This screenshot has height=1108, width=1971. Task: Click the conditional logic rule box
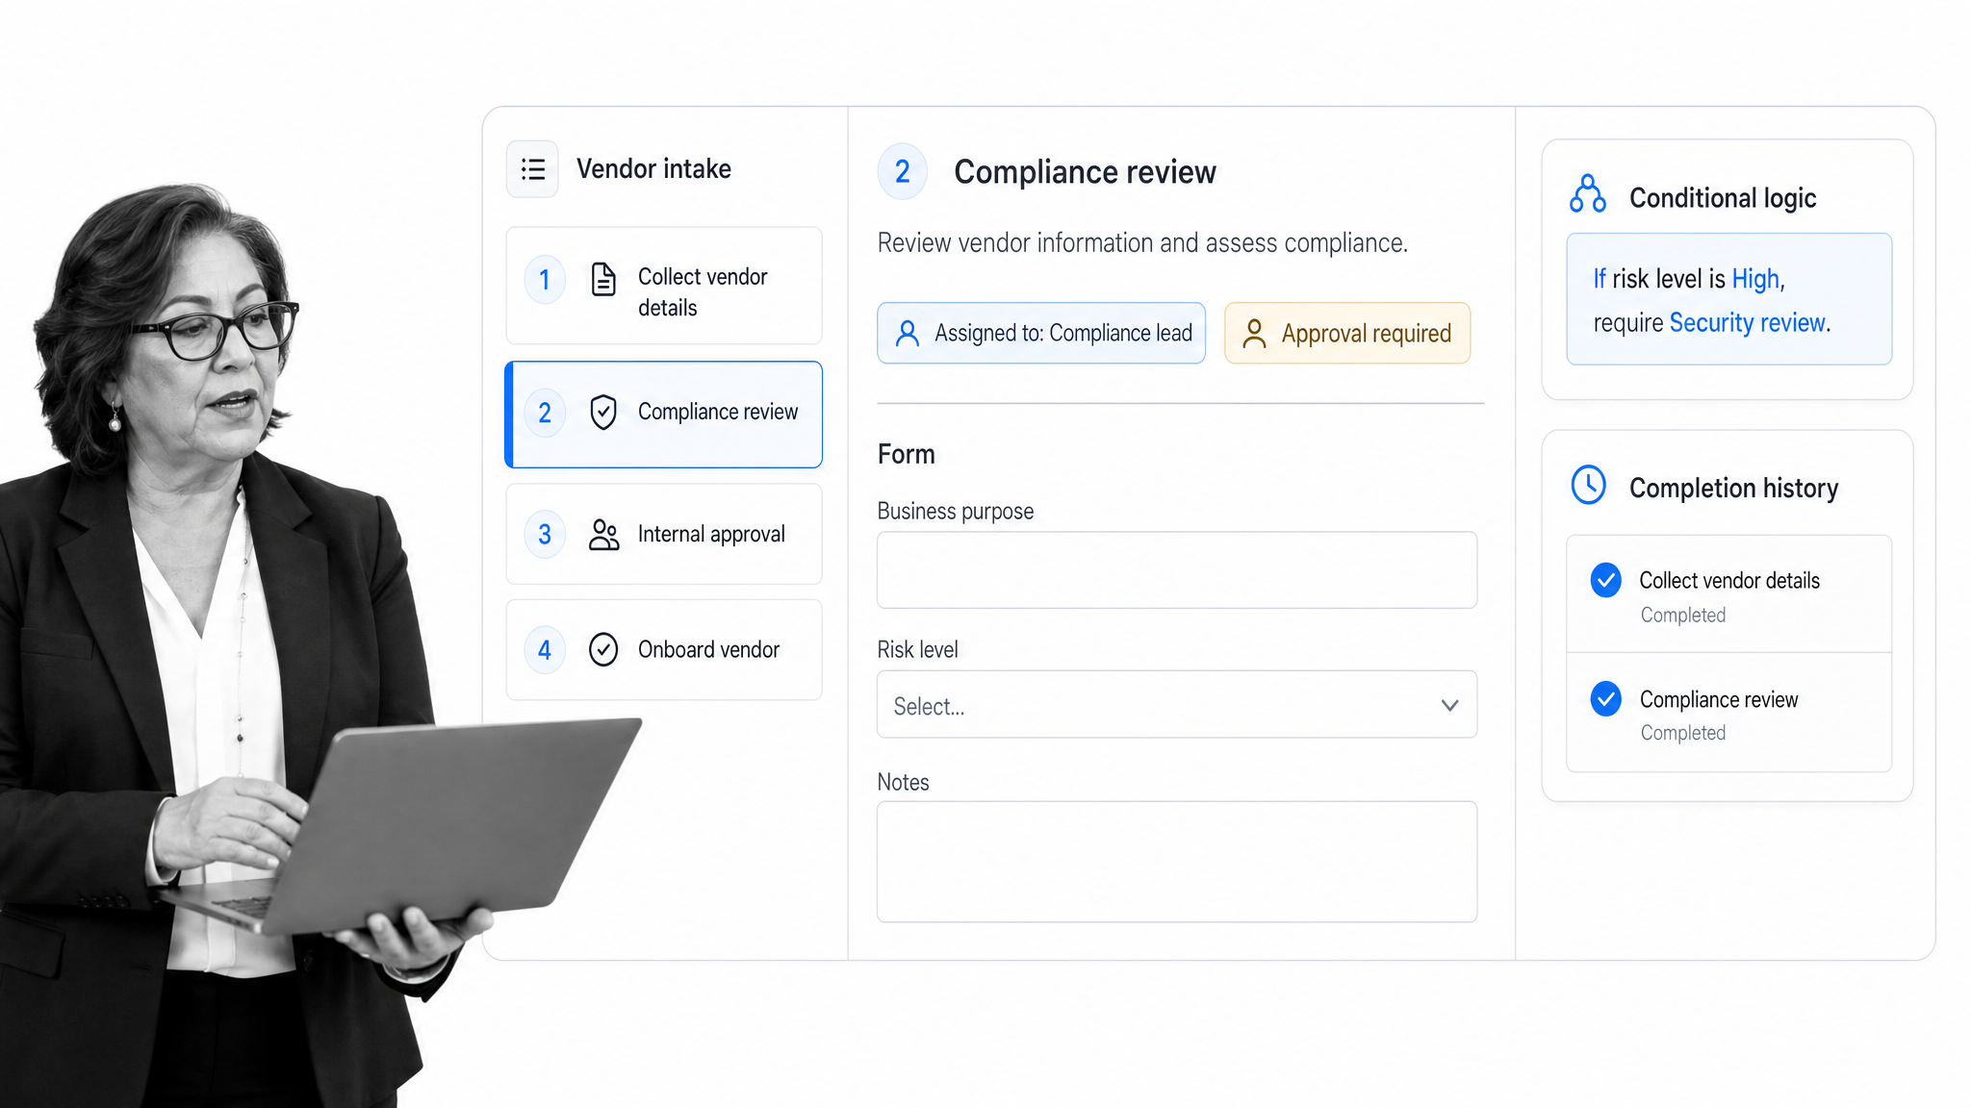point(1729,299)
